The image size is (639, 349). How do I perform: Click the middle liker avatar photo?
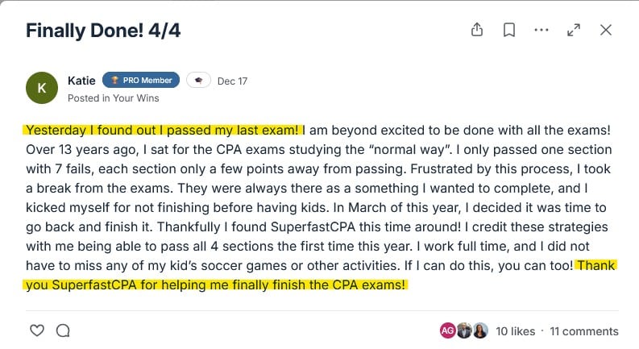pyautogui.click(x=464, y=330)
